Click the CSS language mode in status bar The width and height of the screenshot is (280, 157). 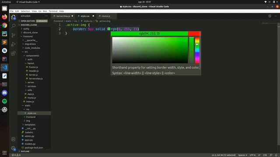click(x=265, y=155)
